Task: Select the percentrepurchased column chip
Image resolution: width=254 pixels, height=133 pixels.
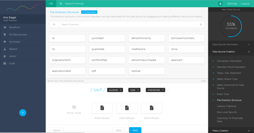Action: [x=147, y=60]
